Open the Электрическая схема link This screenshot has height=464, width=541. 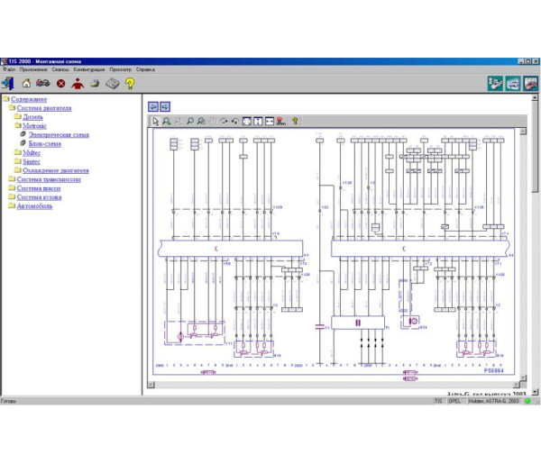59,135
